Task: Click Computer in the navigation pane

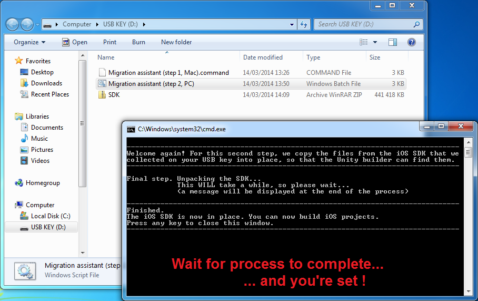Action: 40,205
